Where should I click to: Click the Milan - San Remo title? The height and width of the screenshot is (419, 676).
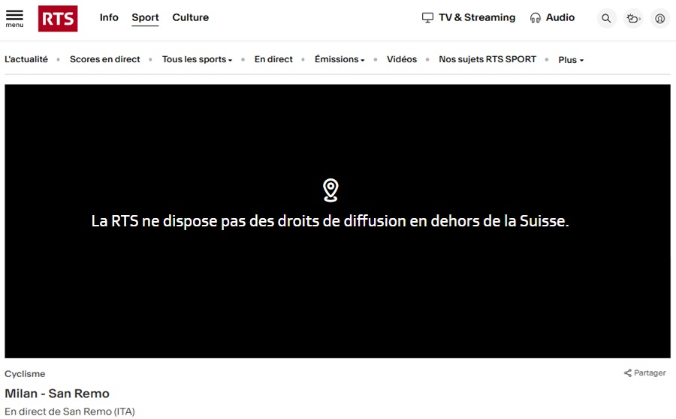[x=57, y=394]
